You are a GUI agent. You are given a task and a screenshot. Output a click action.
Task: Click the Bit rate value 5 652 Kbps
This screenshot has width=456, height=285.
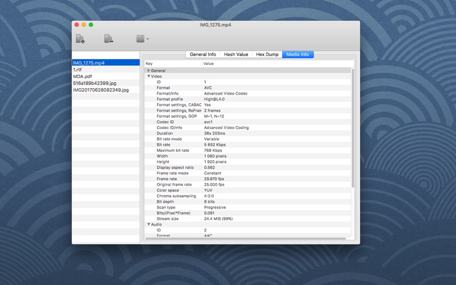pos(215,145)
